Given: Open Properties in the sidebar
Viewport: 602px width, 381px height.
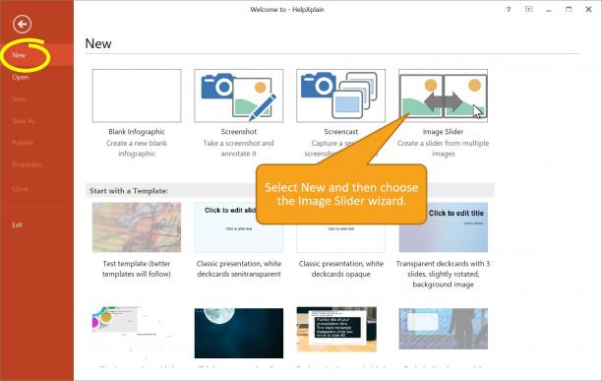Looking at the screenshot, I should point(27,164).
